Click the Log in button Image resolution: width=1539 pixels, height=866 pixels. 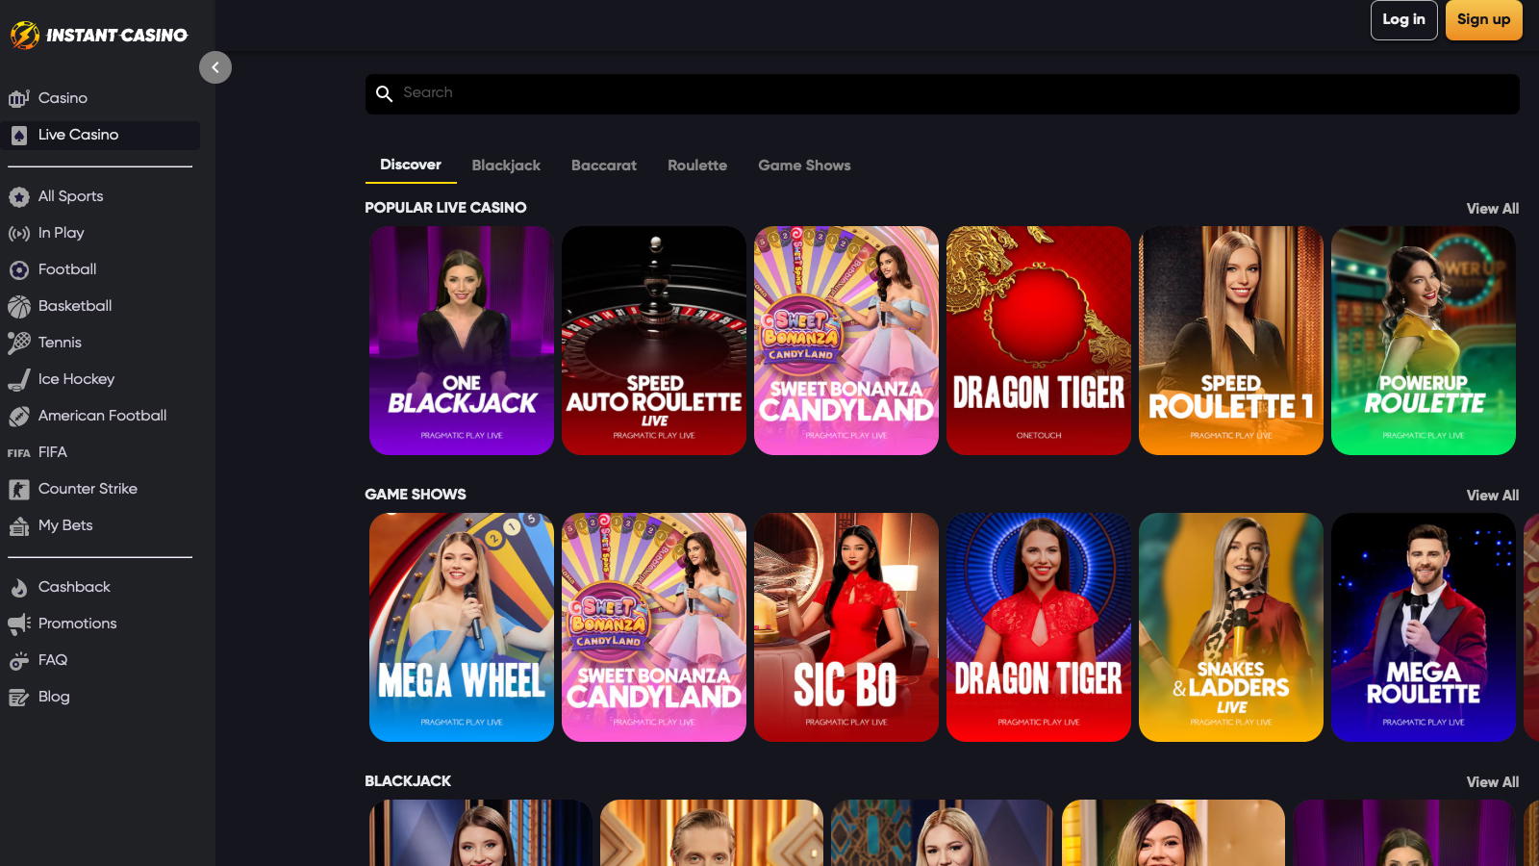click(x=1404, y=20)
